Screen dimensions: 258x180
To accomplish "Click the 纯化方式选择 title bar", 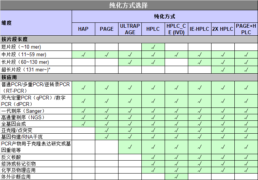I will click(129, 5).
